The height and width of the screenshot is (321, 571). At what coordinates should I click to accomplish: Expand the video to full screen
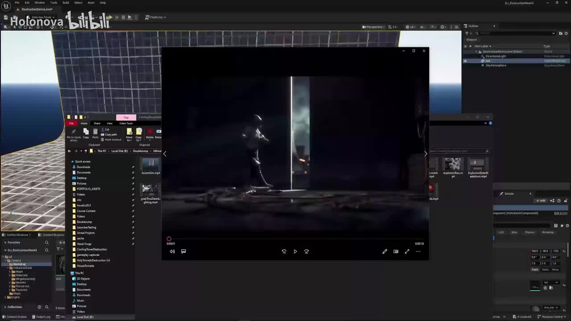[x=407, y=251]
